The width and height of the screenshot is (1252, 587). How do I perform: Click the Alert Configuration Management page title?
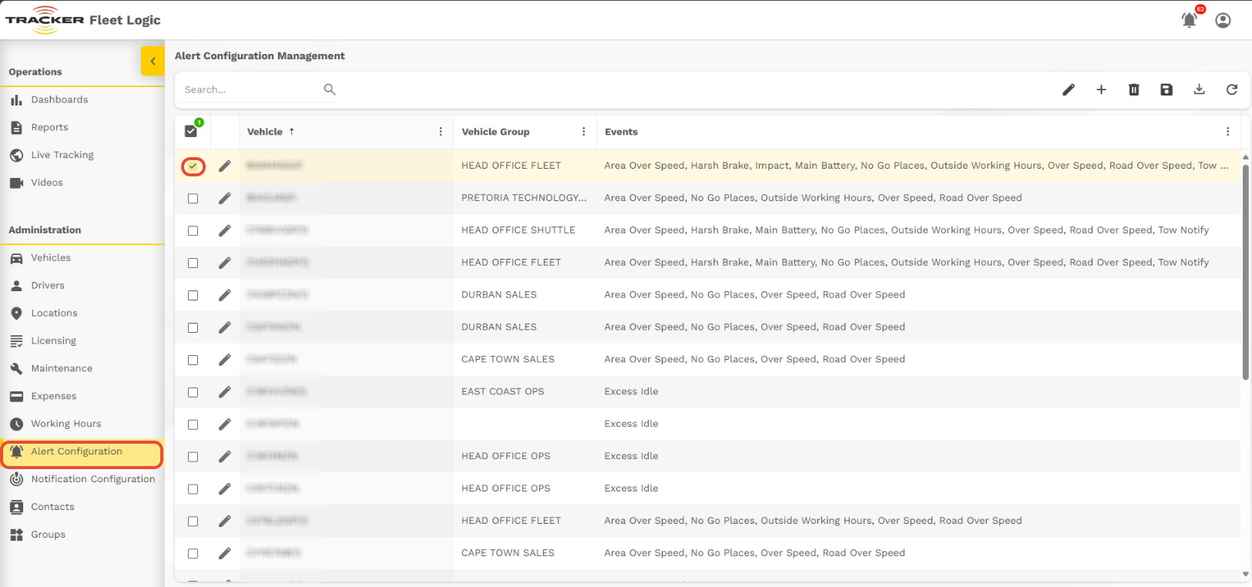(x=260, y=56)
